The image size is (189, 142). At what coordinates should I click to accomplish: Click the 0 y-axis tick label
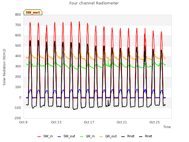(20, 97)
